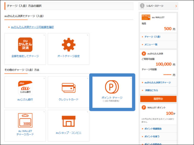Click the ポイントチャージ P coin icon
This screenshot has width=194, height=145.
point(112,87)
